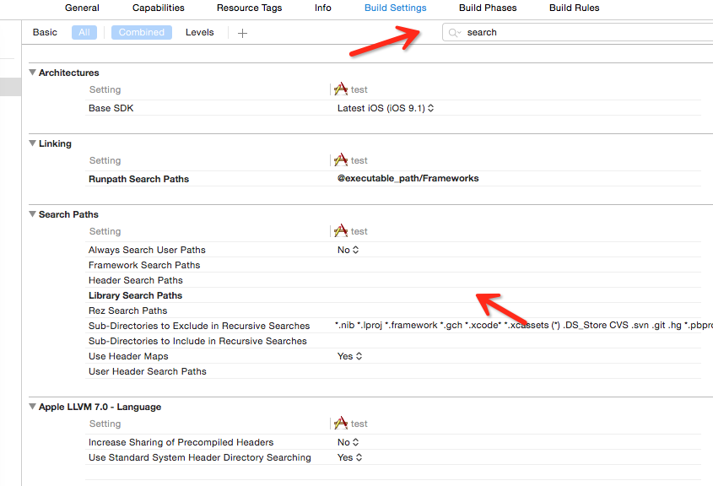Collapse the Apple LLVM 7.0 Language section
Image resolution: width=713 pixels, height=486 pixels.
[32, 407]
